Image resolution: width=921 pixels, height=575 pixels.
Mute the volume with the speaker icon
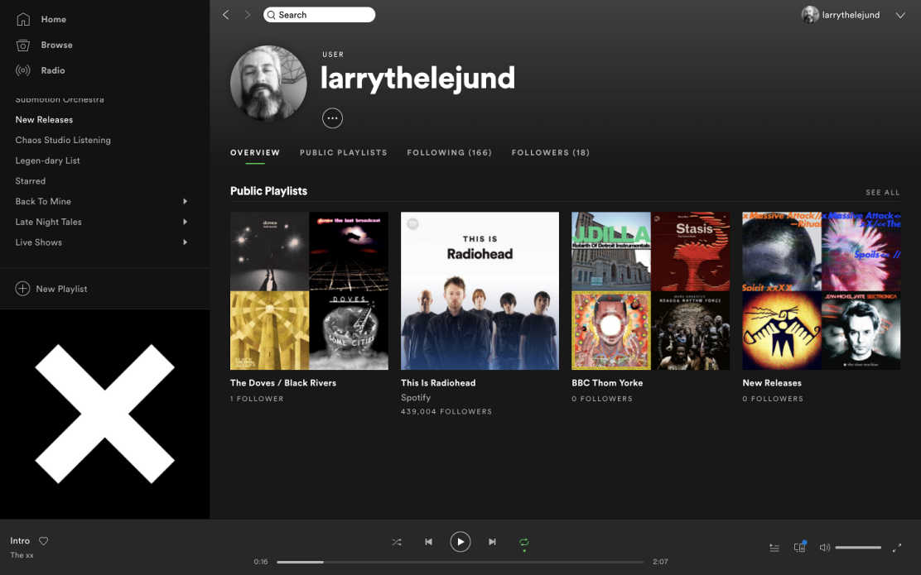(825, 548)
